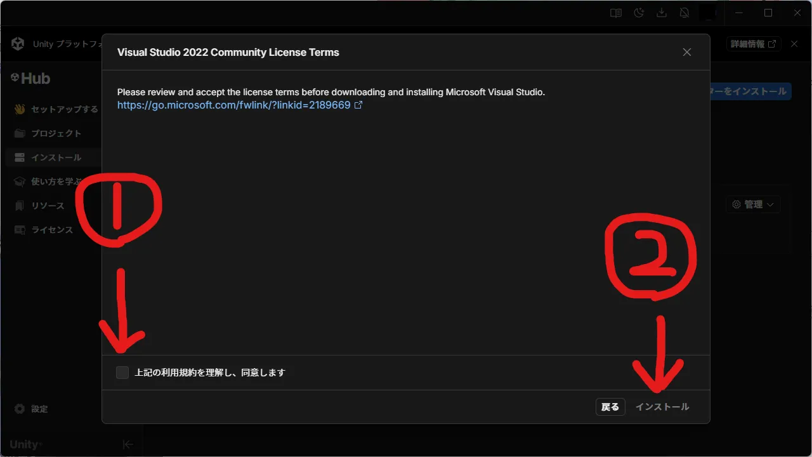Viewport: 812px width, 457px height.
Task: Open 詳細情報 external link button
Action: 753,44
